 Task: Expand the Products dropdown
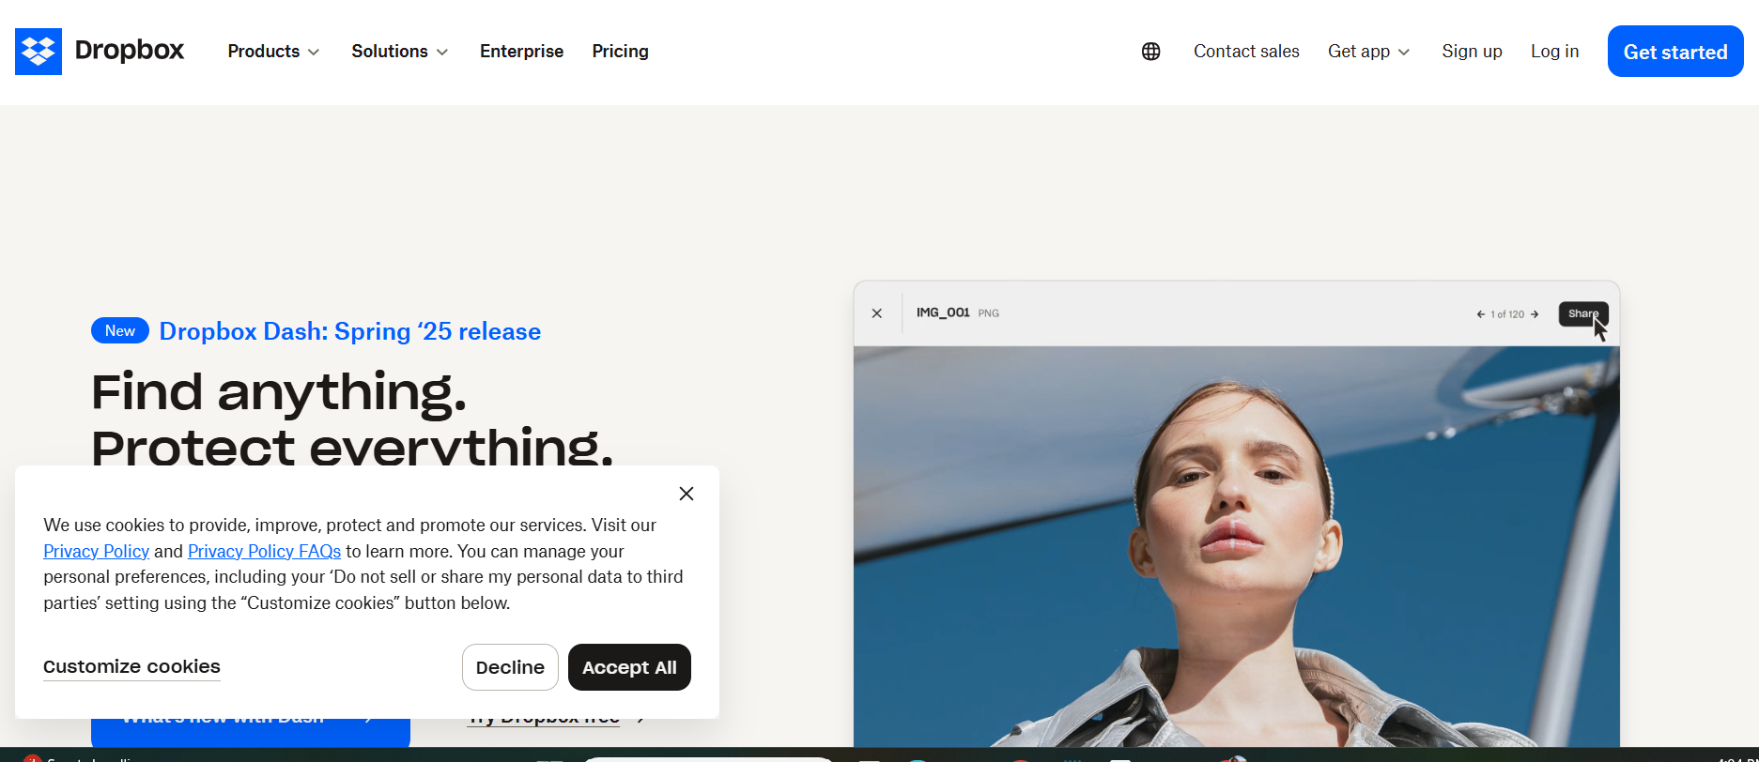pyautogui.click(x=273, y=52)
